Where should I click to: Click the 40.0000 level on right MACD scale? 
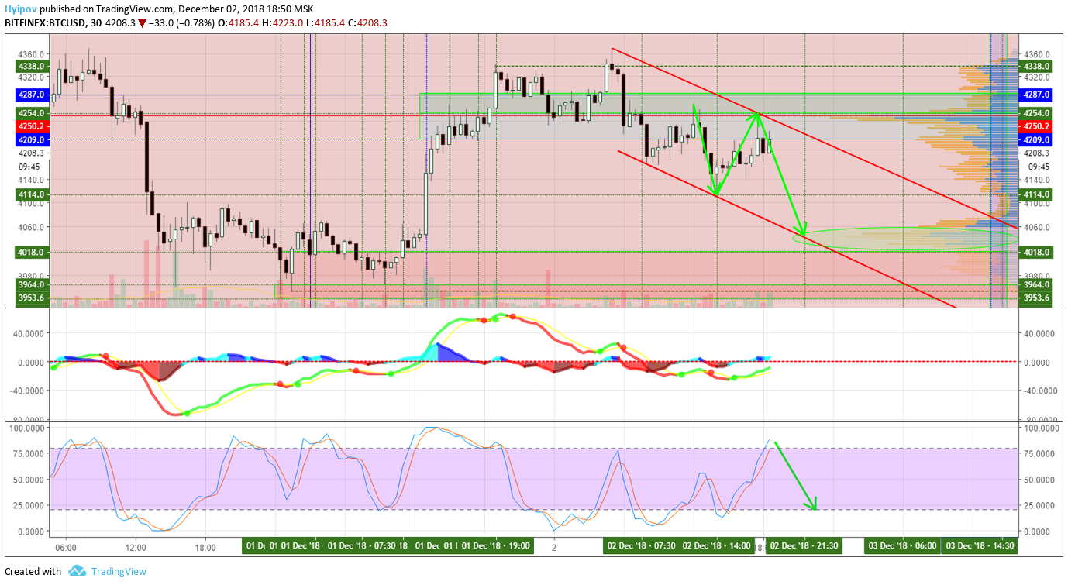(1040, 334)
